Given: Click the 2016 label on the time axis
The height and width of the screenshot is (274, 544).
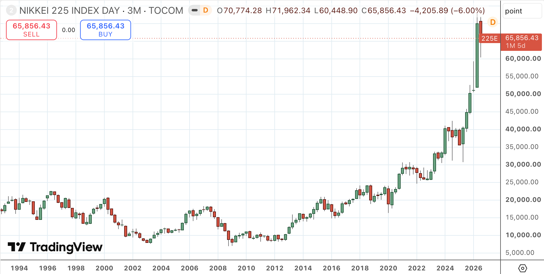Looking at the screenshot, I should (x=332, y=268).
